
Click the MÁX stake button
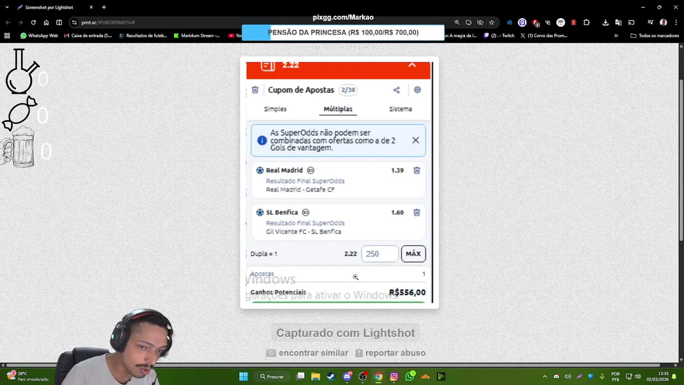pyautogui.click(x=413, y=253)
